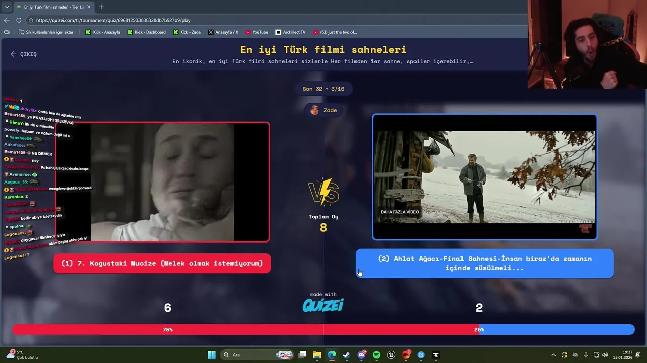Expand hidden system tray icons chevron

(553, 355)
